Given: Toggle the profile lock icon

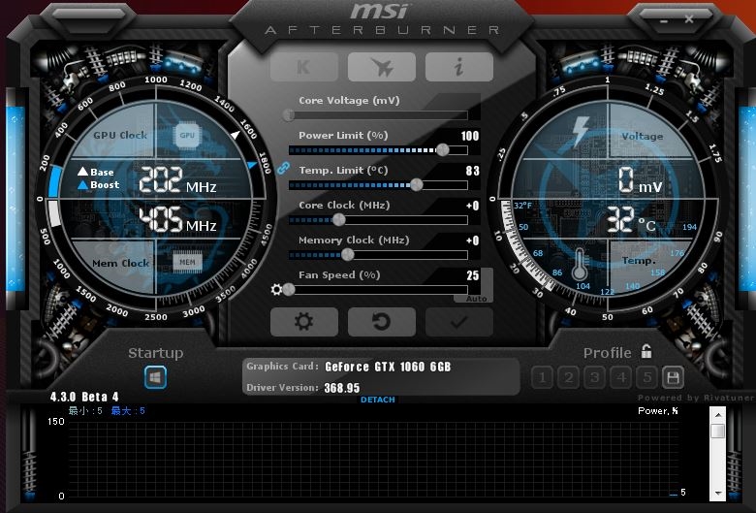Looking at the screenshot, I should (646, 351).
